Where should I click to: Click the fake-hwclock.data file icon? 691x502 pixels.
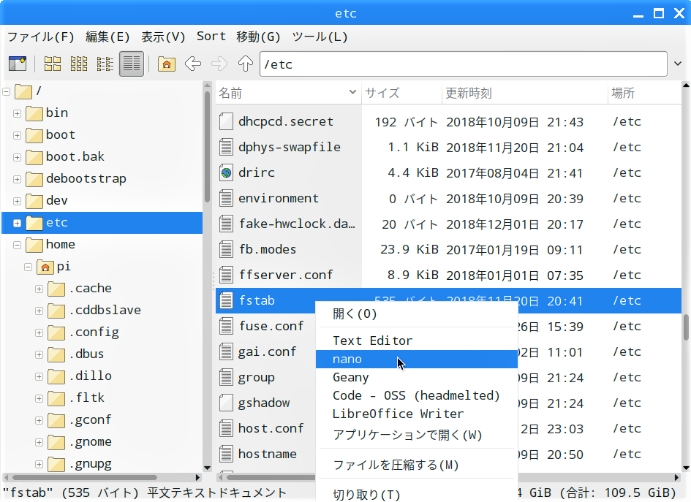pyautogui.click(x=226, y=224)
